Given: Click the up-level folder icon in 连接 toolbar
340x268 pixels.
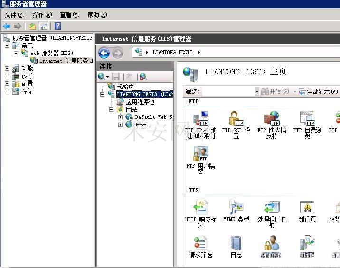Looking at the screenshot, I should (x=129, y=77).
